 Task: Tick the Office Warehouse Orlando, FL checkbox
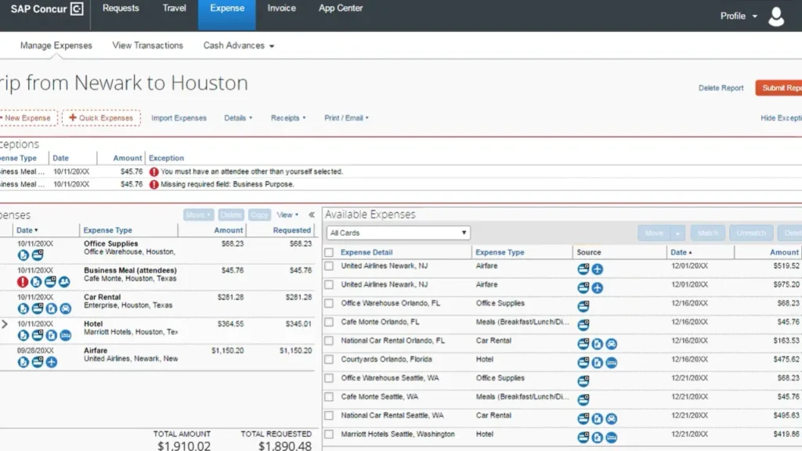click(x=329, y=303)
